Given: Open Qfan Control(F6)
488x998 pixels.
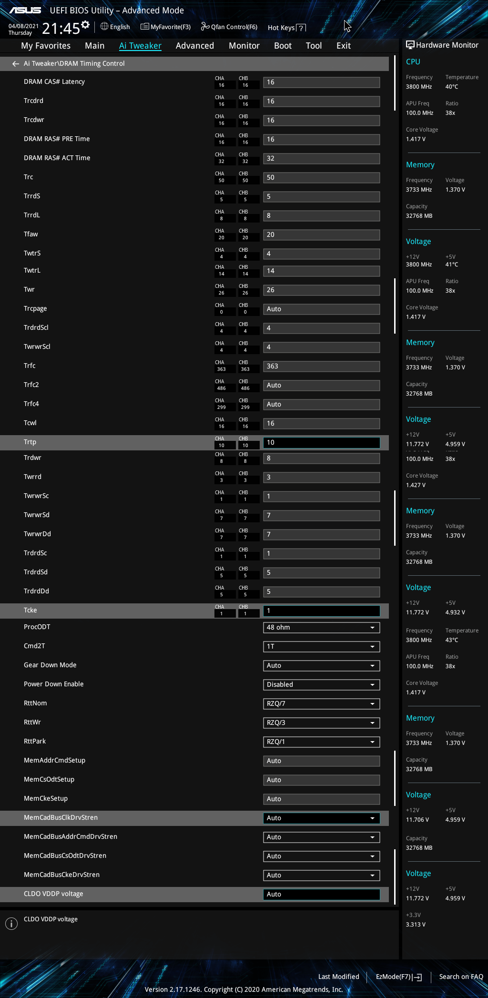Looking at the screenshot, I should coord(229,27).
